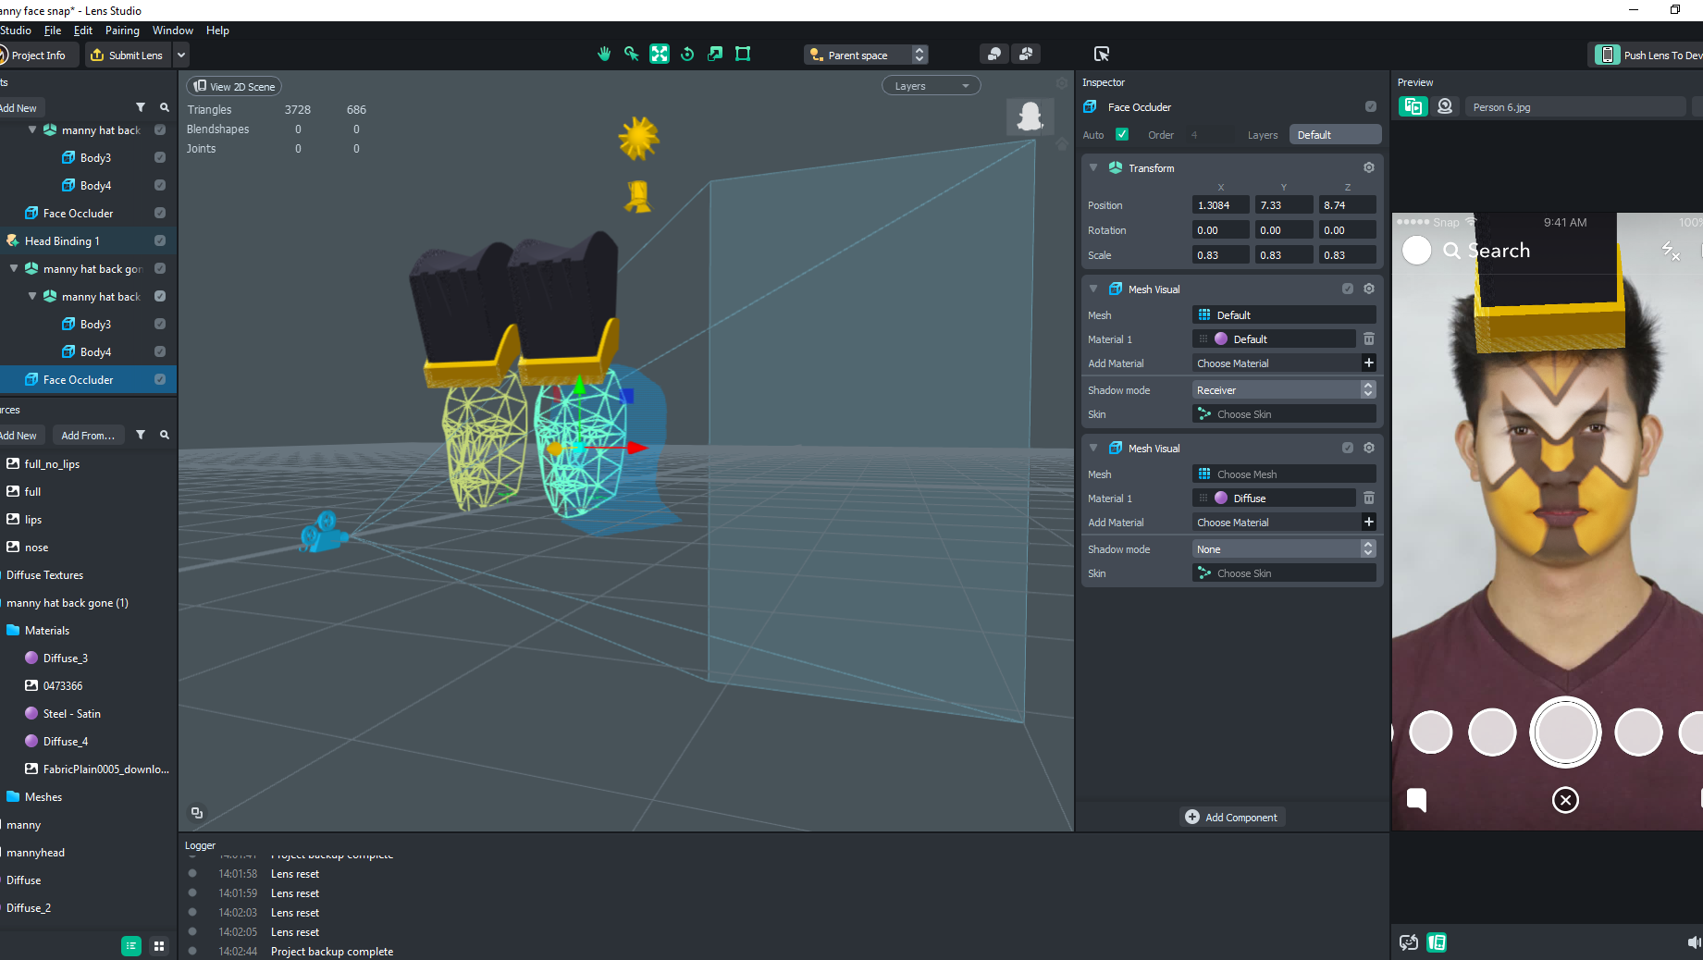Image resolution: width=1703 pixels, height=960 pixels.
Task: Open the Help menu
Action: coord(217,31)
